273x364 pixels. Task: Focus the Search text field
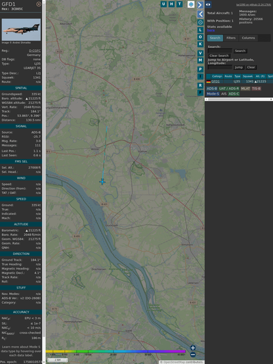coord(220,51)
